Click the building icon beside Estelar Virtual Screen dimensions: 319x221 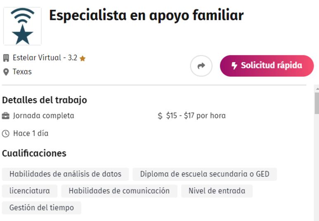tap(6, 58)
